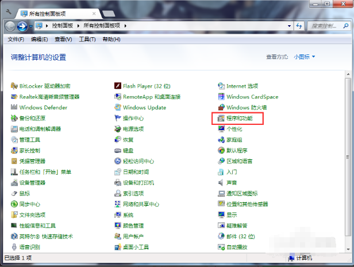Click the vertical scrollbar thumb

348,157
